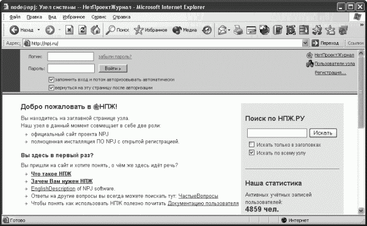Viewport: 367px width, 226px height.
Task: Open the Медиа media pane
Action: pyautogui.click(x=185, y=30)
